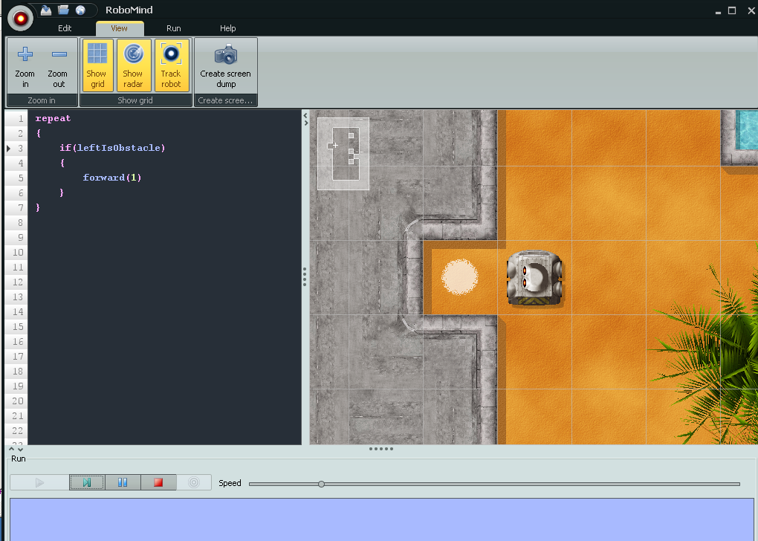Image resolution: width=758 pixels, height=541 pixels.
Task: Expand the Run panel with up arrow
Action: coord(12,450)
